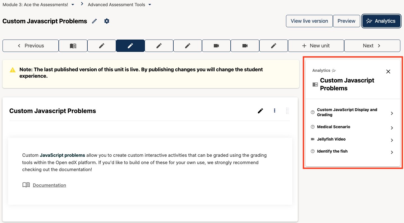
Task: Select the currently highlighted pencil unit tab
Action: click(x=130, y=45)
